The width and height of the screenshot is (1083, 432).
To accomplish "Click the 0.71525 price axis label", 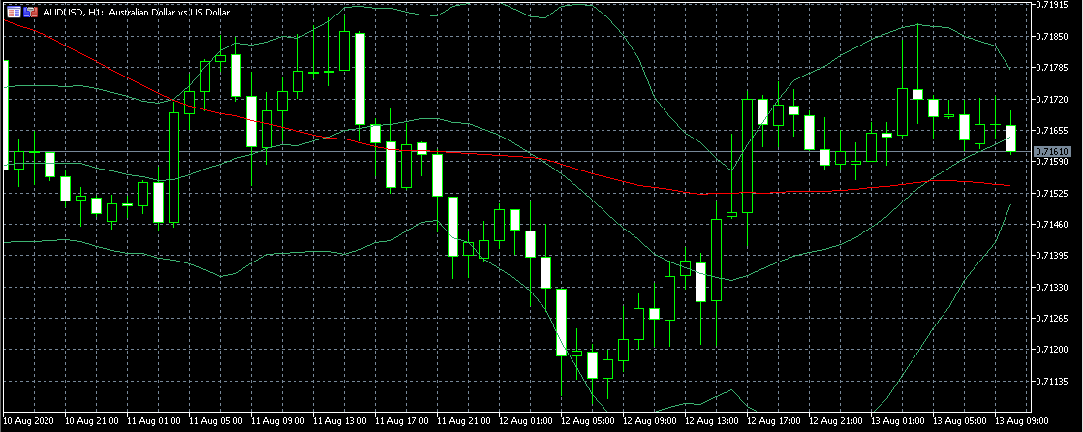I will pos(1051,193).
